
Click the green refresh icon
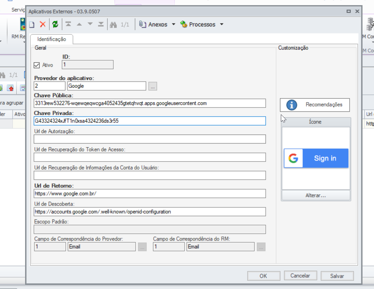point(55,24)
